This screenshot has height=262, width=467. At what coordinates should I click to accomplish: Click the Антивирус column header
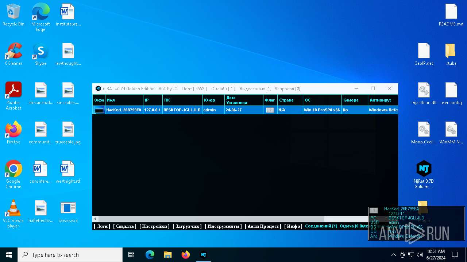[x=383, y=100]
